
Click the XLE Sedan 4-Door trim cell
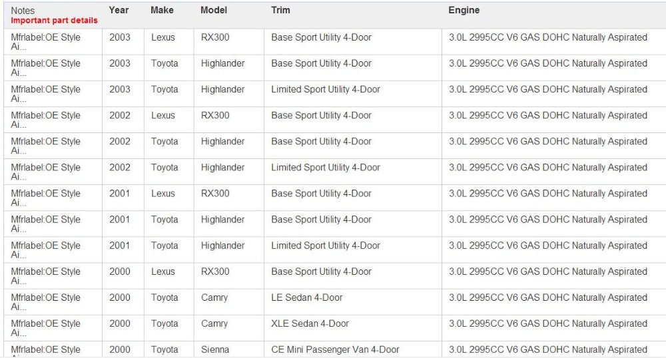[310, 323]
